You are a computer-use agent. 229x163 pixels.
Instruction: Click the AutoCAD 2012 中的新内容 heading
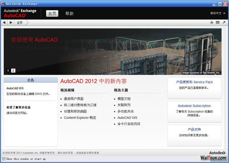94,81
